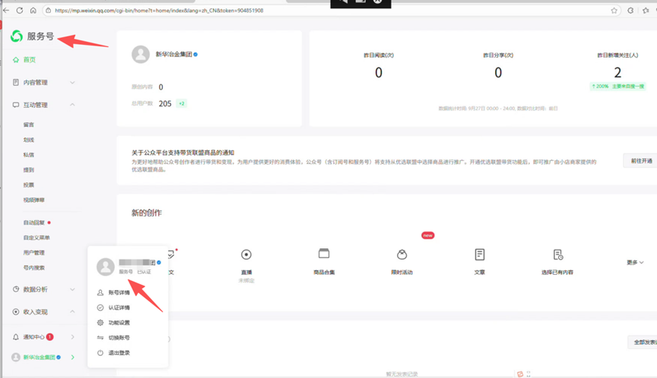Click the 关于公众平台支持带货联盟商品的通知 heading

182,153
